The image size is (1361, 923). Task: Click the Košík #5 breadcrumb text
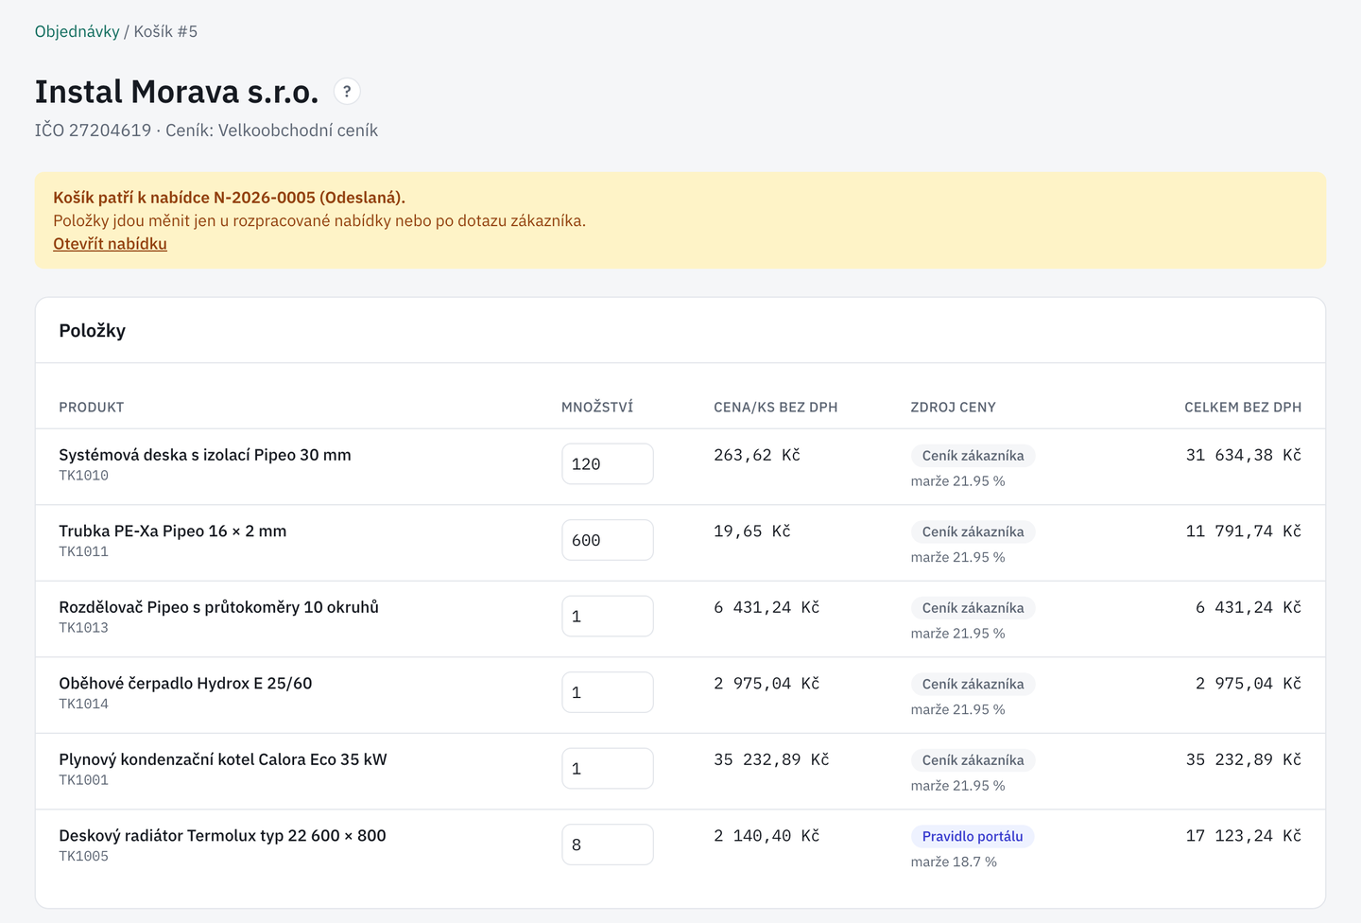point(165,31)
